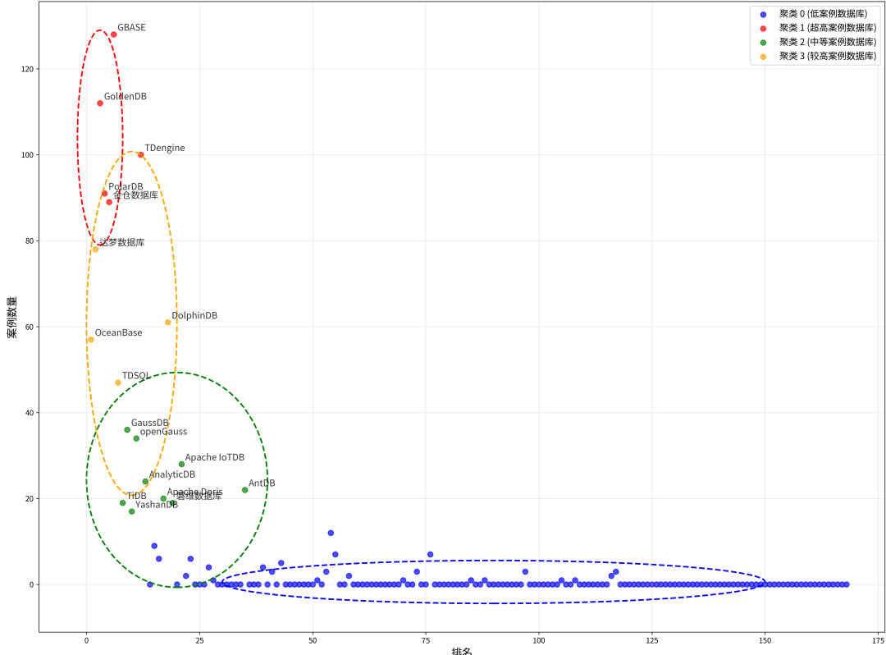Click the x-axis tick value 75

tap(426, 640)
